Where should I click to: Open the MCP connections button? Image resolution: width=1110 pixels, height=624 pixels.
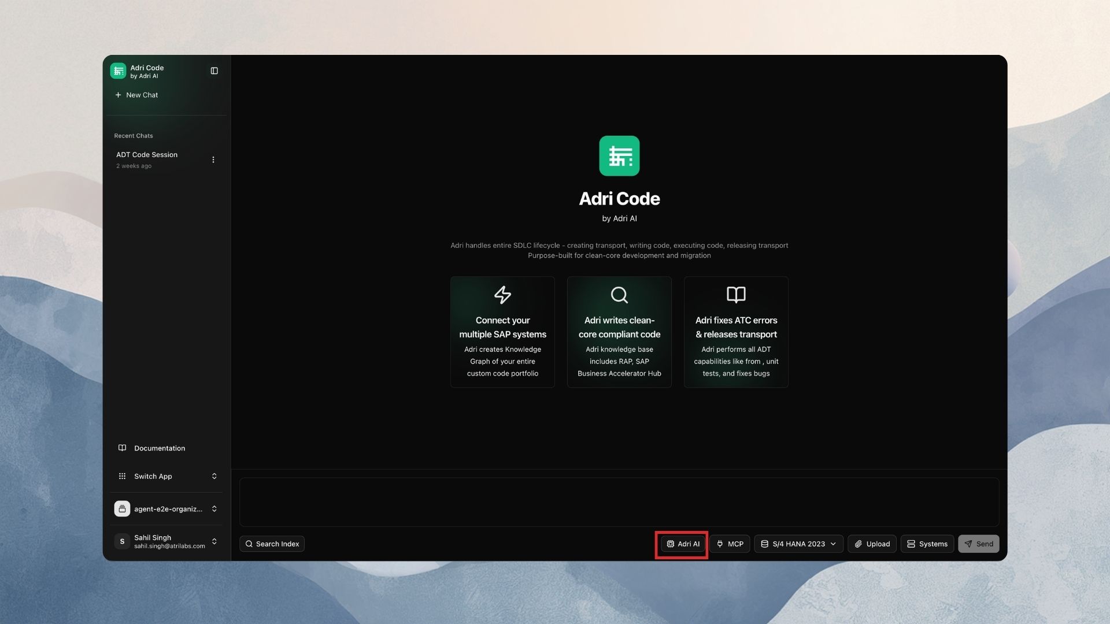click(x=730, y=544)
